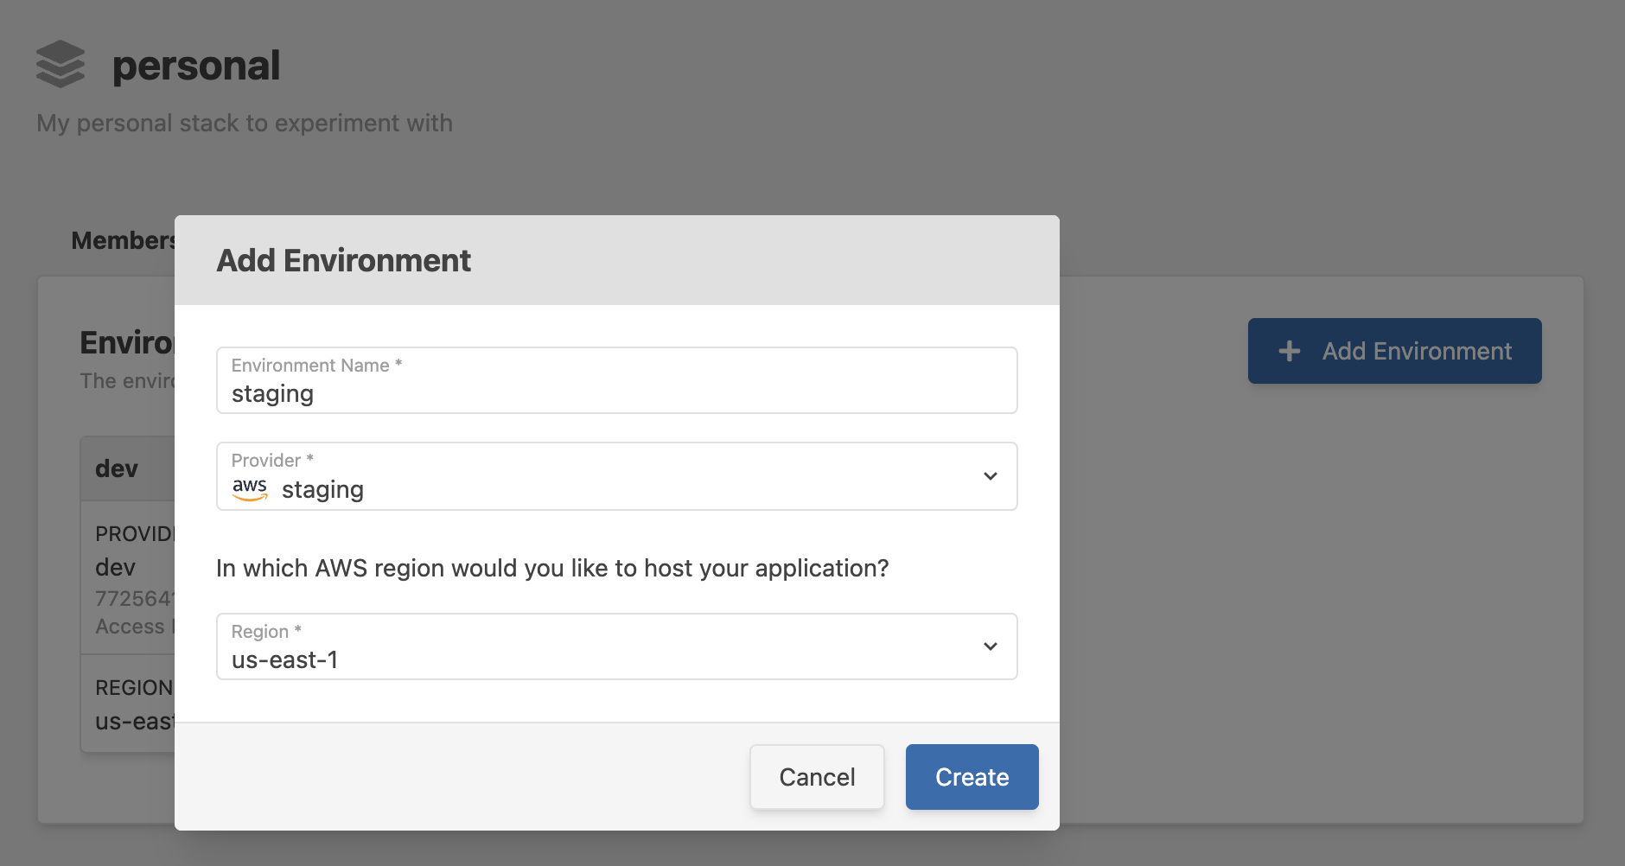Focus the Environment Name input field
Screen dimensions: 1625x866
[615, 394]
